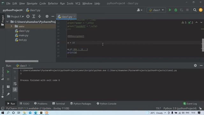This screenshot has height=115, width=204.
Task: Go to next highlighted error arrow
Action: click(201, 22)
